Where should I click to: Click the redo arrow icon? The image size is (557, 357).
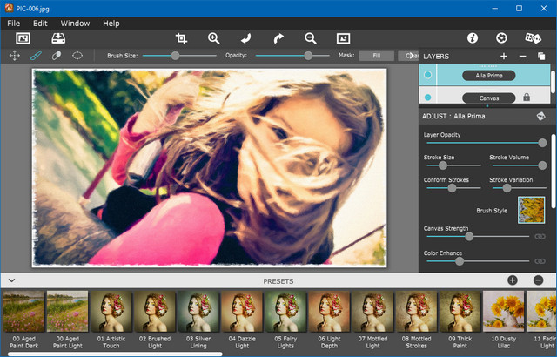[278, 38]
